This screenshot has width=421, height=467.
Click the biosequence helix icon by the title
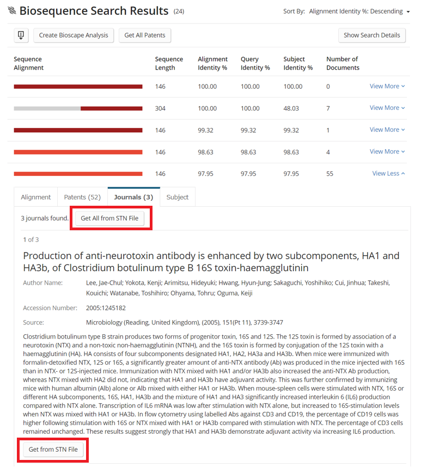tap(12, 11)
